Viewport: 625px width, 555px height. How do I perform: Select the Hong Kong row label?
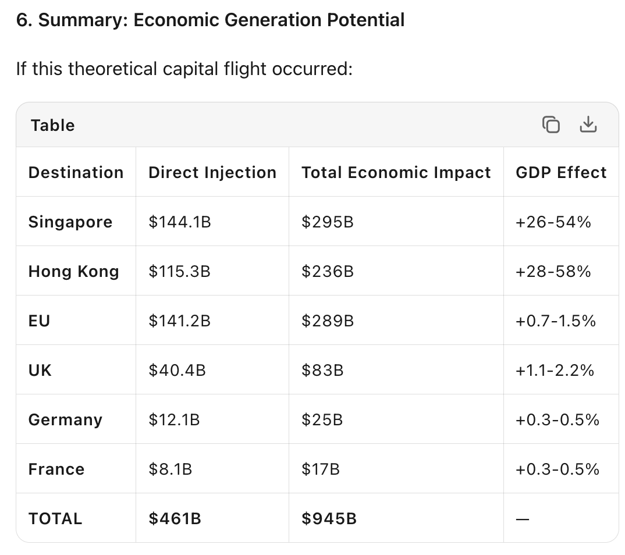(73, 271)
